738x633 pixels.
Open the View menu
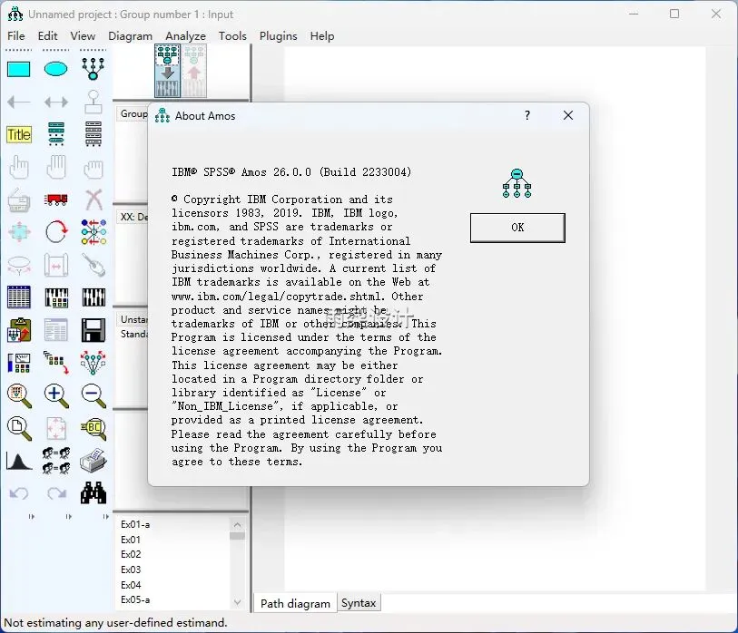83,36
